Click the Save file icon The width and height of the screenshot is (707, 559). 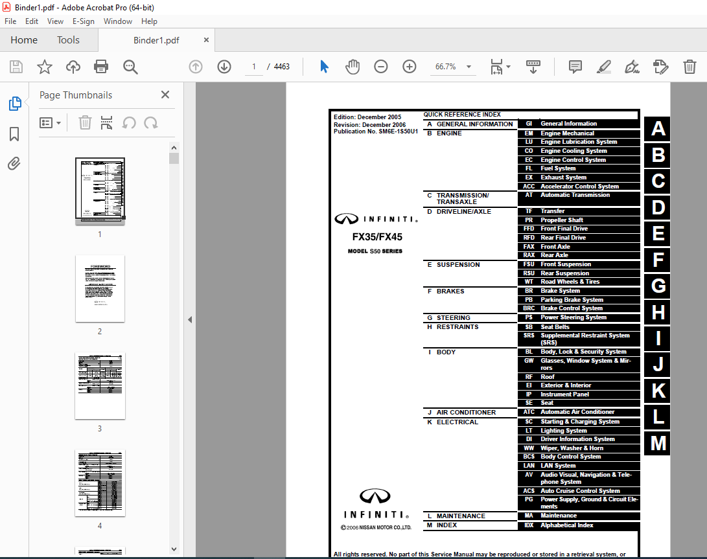coord(16,67)
